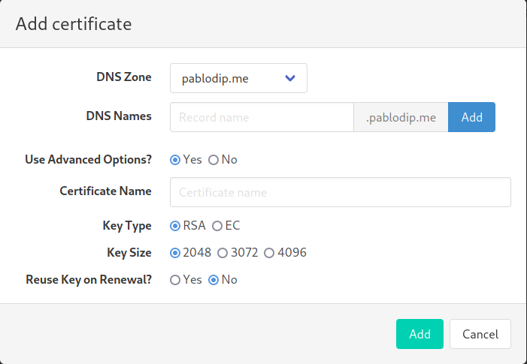Click the .pablodip.me domain suffix box
The width and height of the screenshot is (527, 364).
click(401, 117)
